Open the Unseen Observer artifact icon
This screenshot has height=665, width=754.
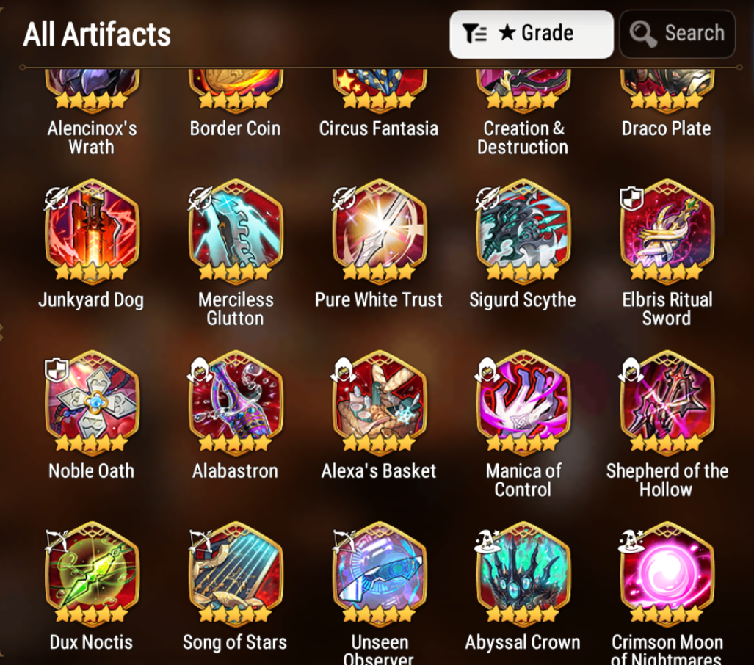[x=379, y=574]
